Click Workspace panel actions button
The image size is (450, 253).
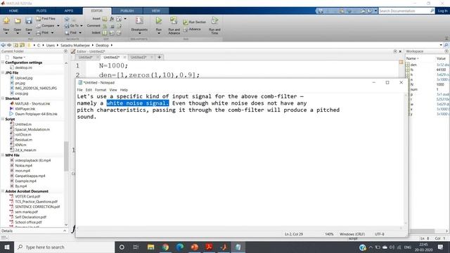pyautogui.click(x=446, y=51)
